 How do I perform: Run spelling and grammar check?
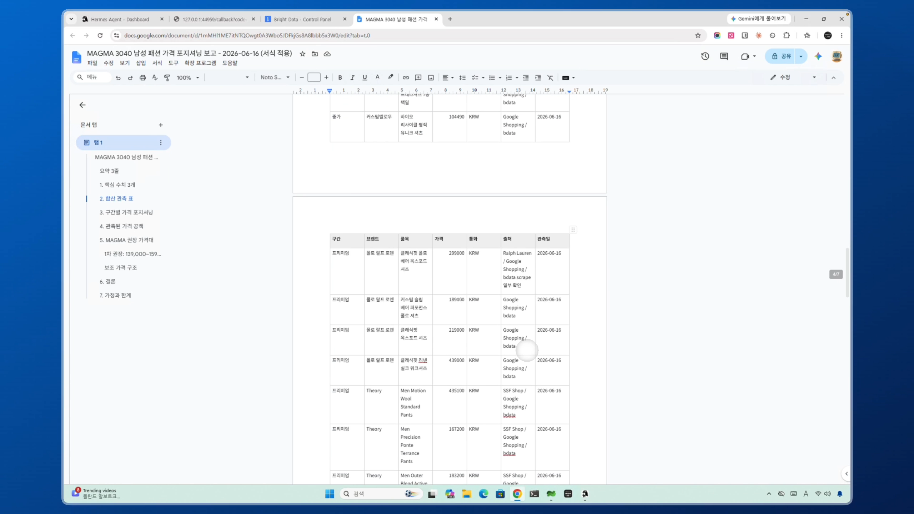point(155,77)
